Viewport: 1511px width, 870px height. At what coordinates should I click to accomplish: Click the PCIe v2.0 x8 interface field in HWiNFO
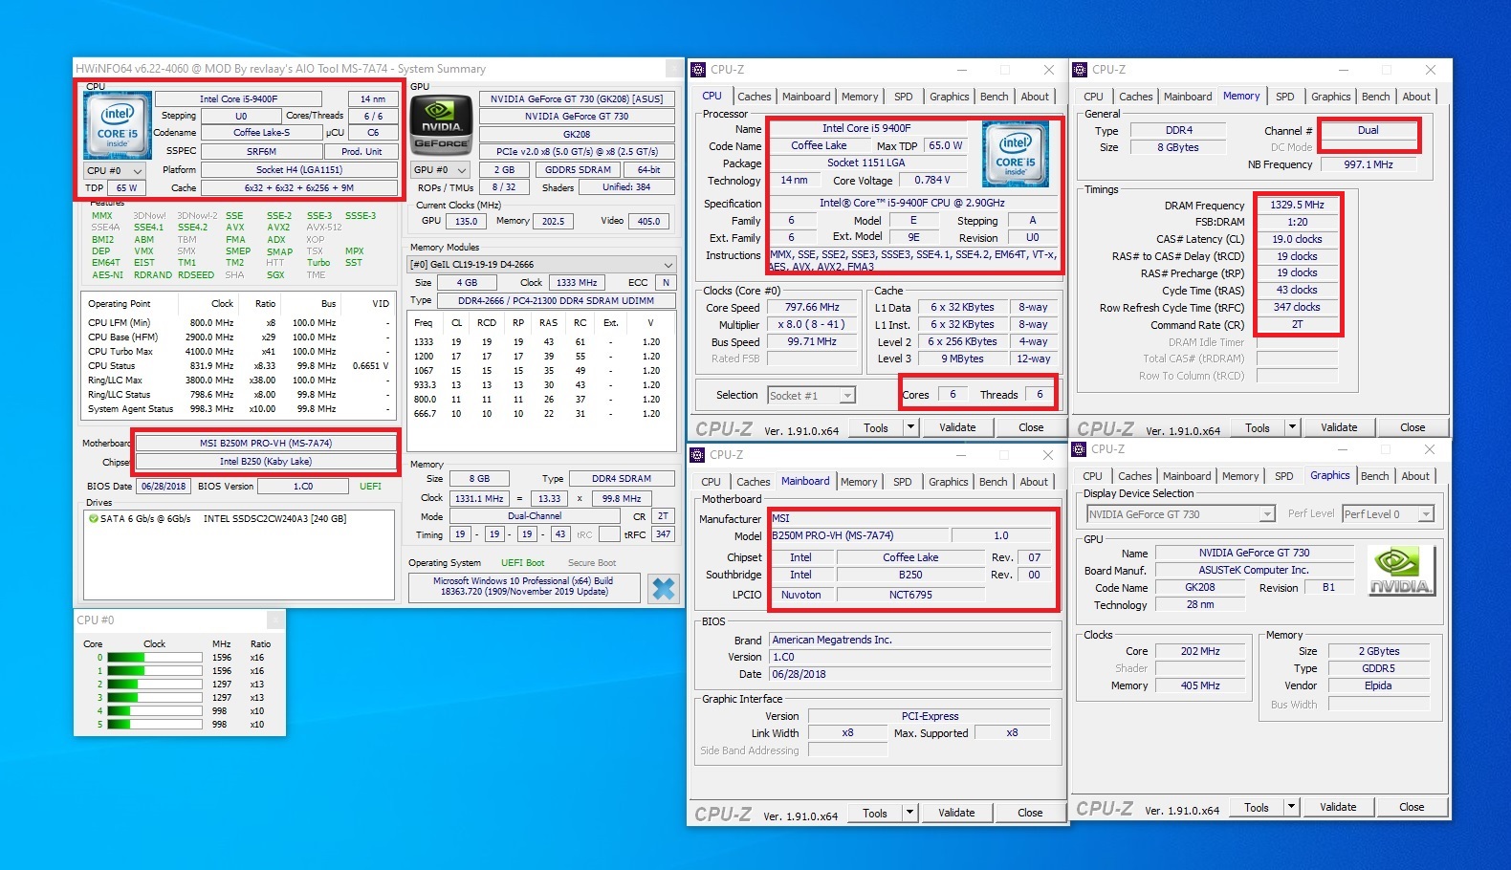tap(577, 151)
